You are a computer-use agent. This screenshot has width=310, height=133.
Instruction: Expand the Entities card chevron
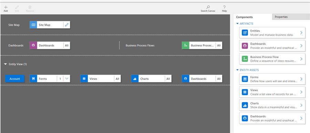coord(301,33)
